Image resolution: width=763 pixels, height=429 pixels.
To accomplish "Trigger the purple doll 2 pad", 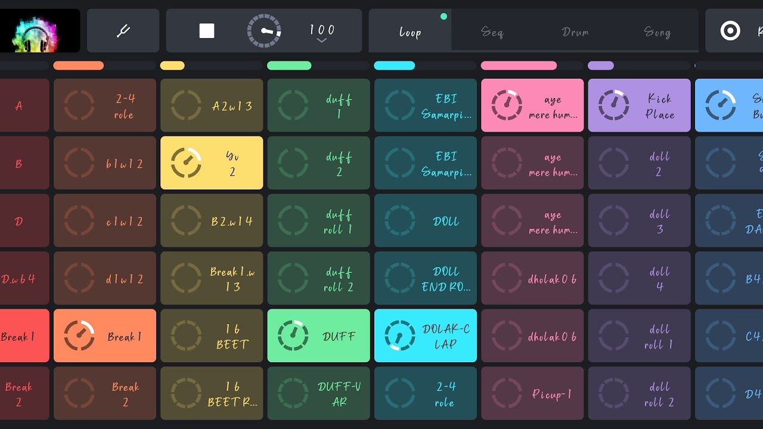I will (639, 163).
